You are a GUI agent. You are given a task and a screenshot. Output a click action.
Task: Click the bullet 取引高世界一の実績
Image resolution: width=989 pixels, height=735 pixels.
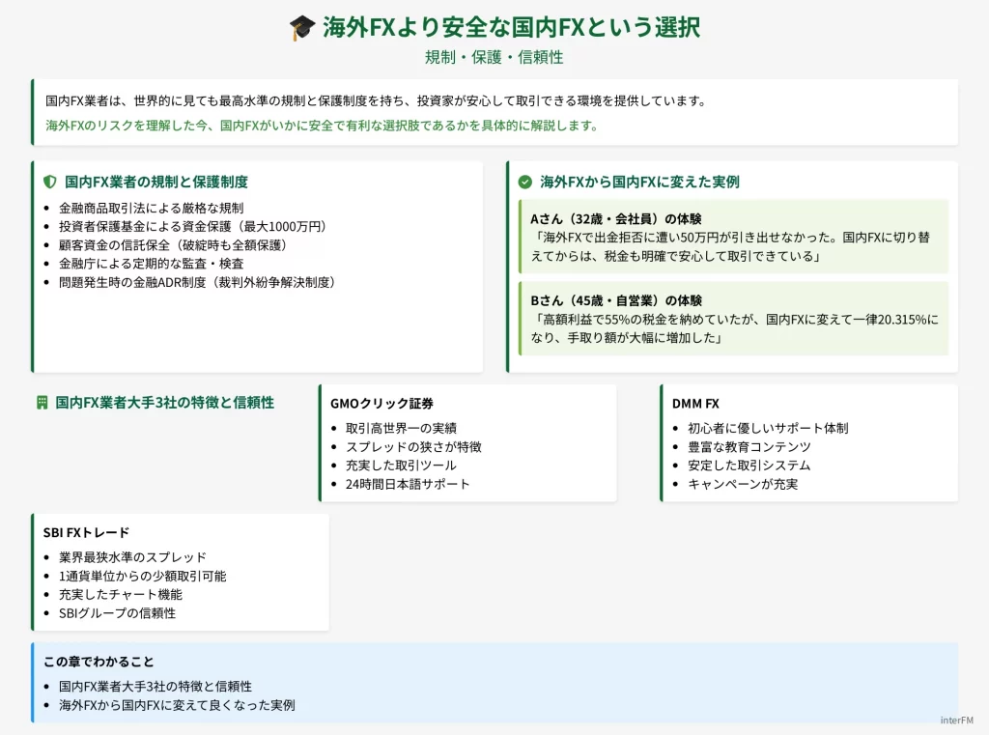coord(401,428)
